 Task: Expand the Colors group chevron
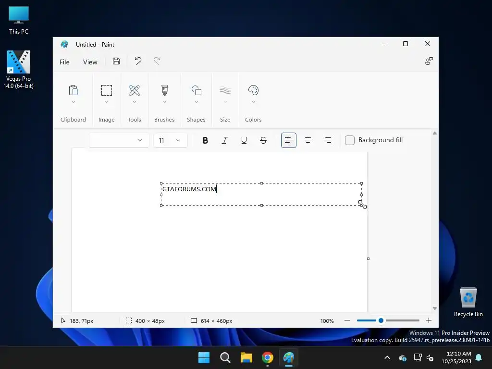click(254, 102)
